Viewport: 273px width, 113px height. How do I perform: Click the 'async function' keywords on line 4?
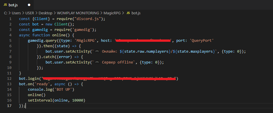tap(35, 35)
